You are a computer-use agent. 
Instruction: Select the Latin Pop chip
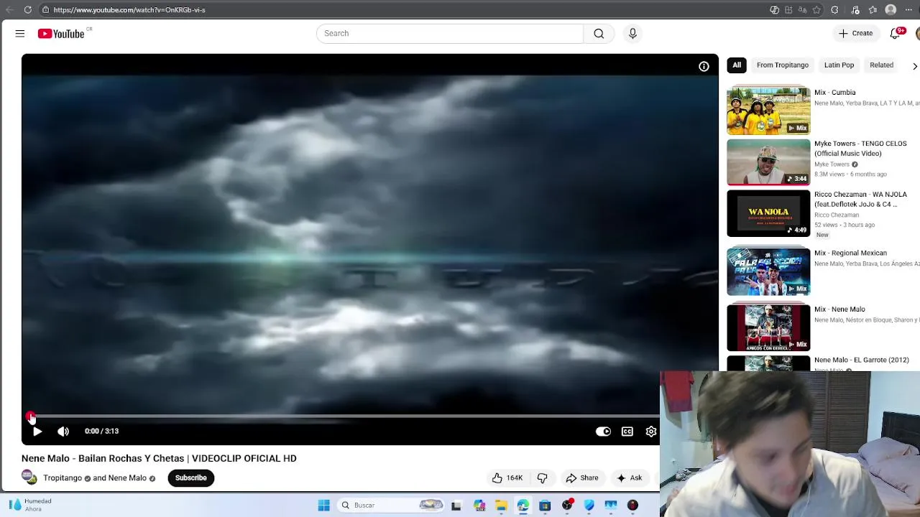(839, 65)
